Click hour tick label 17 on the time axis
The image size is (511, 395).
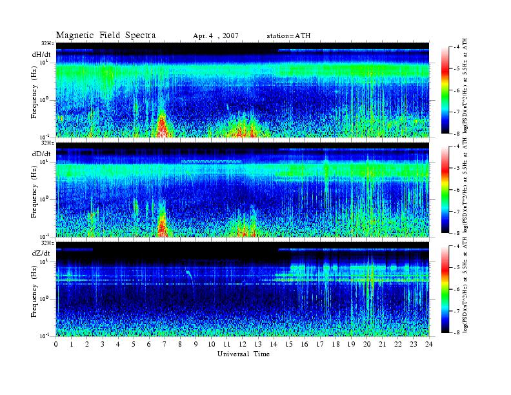[x=320, y=345]
